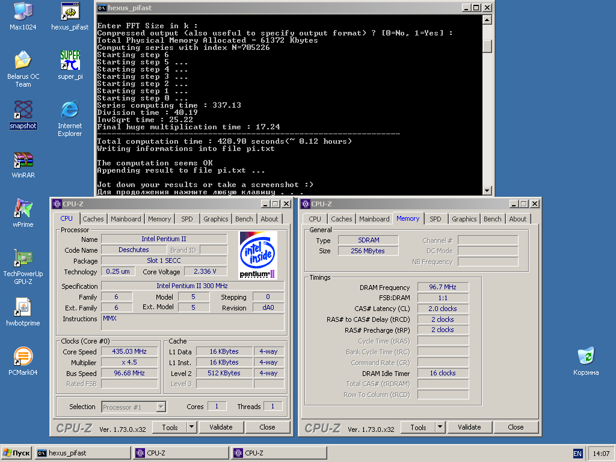Image resolution: width=616 pixels, height=462 pixels.
Task: Select the hwbotprime desktop shortcut
Action: click(x=23, y=312)
